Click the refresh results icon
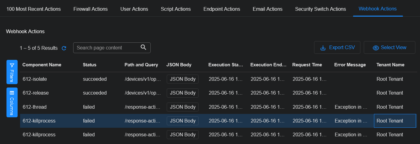 click(x=64, y=48)
